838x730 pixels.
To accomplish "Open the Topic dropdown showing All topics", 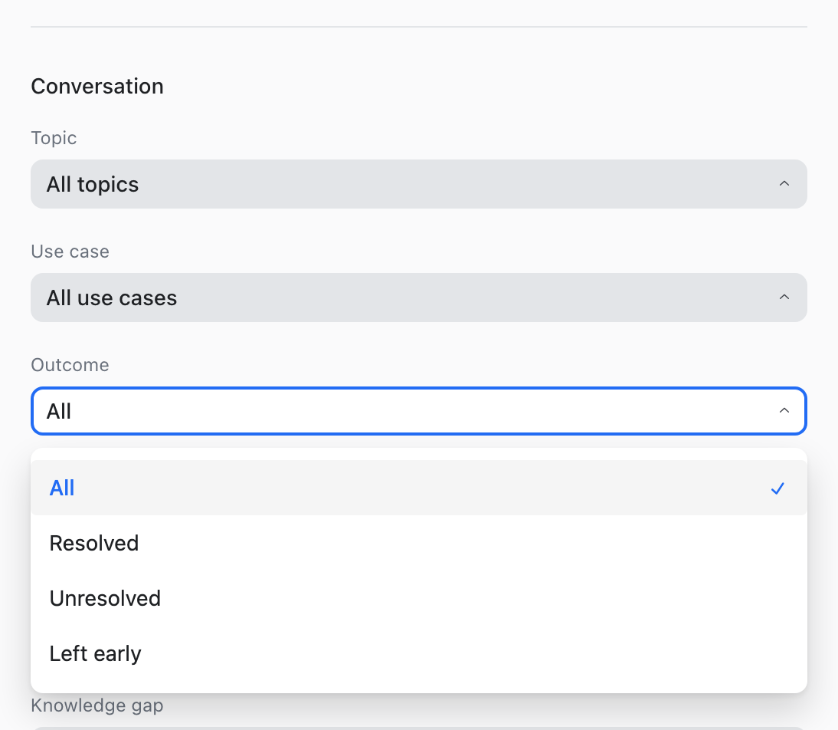I will tap(418, 184).
